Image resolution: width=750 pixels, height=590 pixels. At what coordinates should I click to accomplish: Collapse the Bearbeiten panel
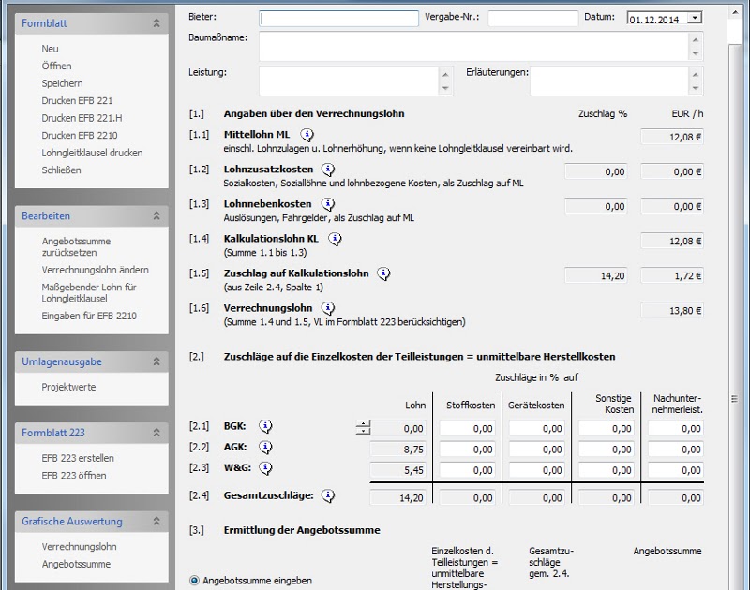157,216
